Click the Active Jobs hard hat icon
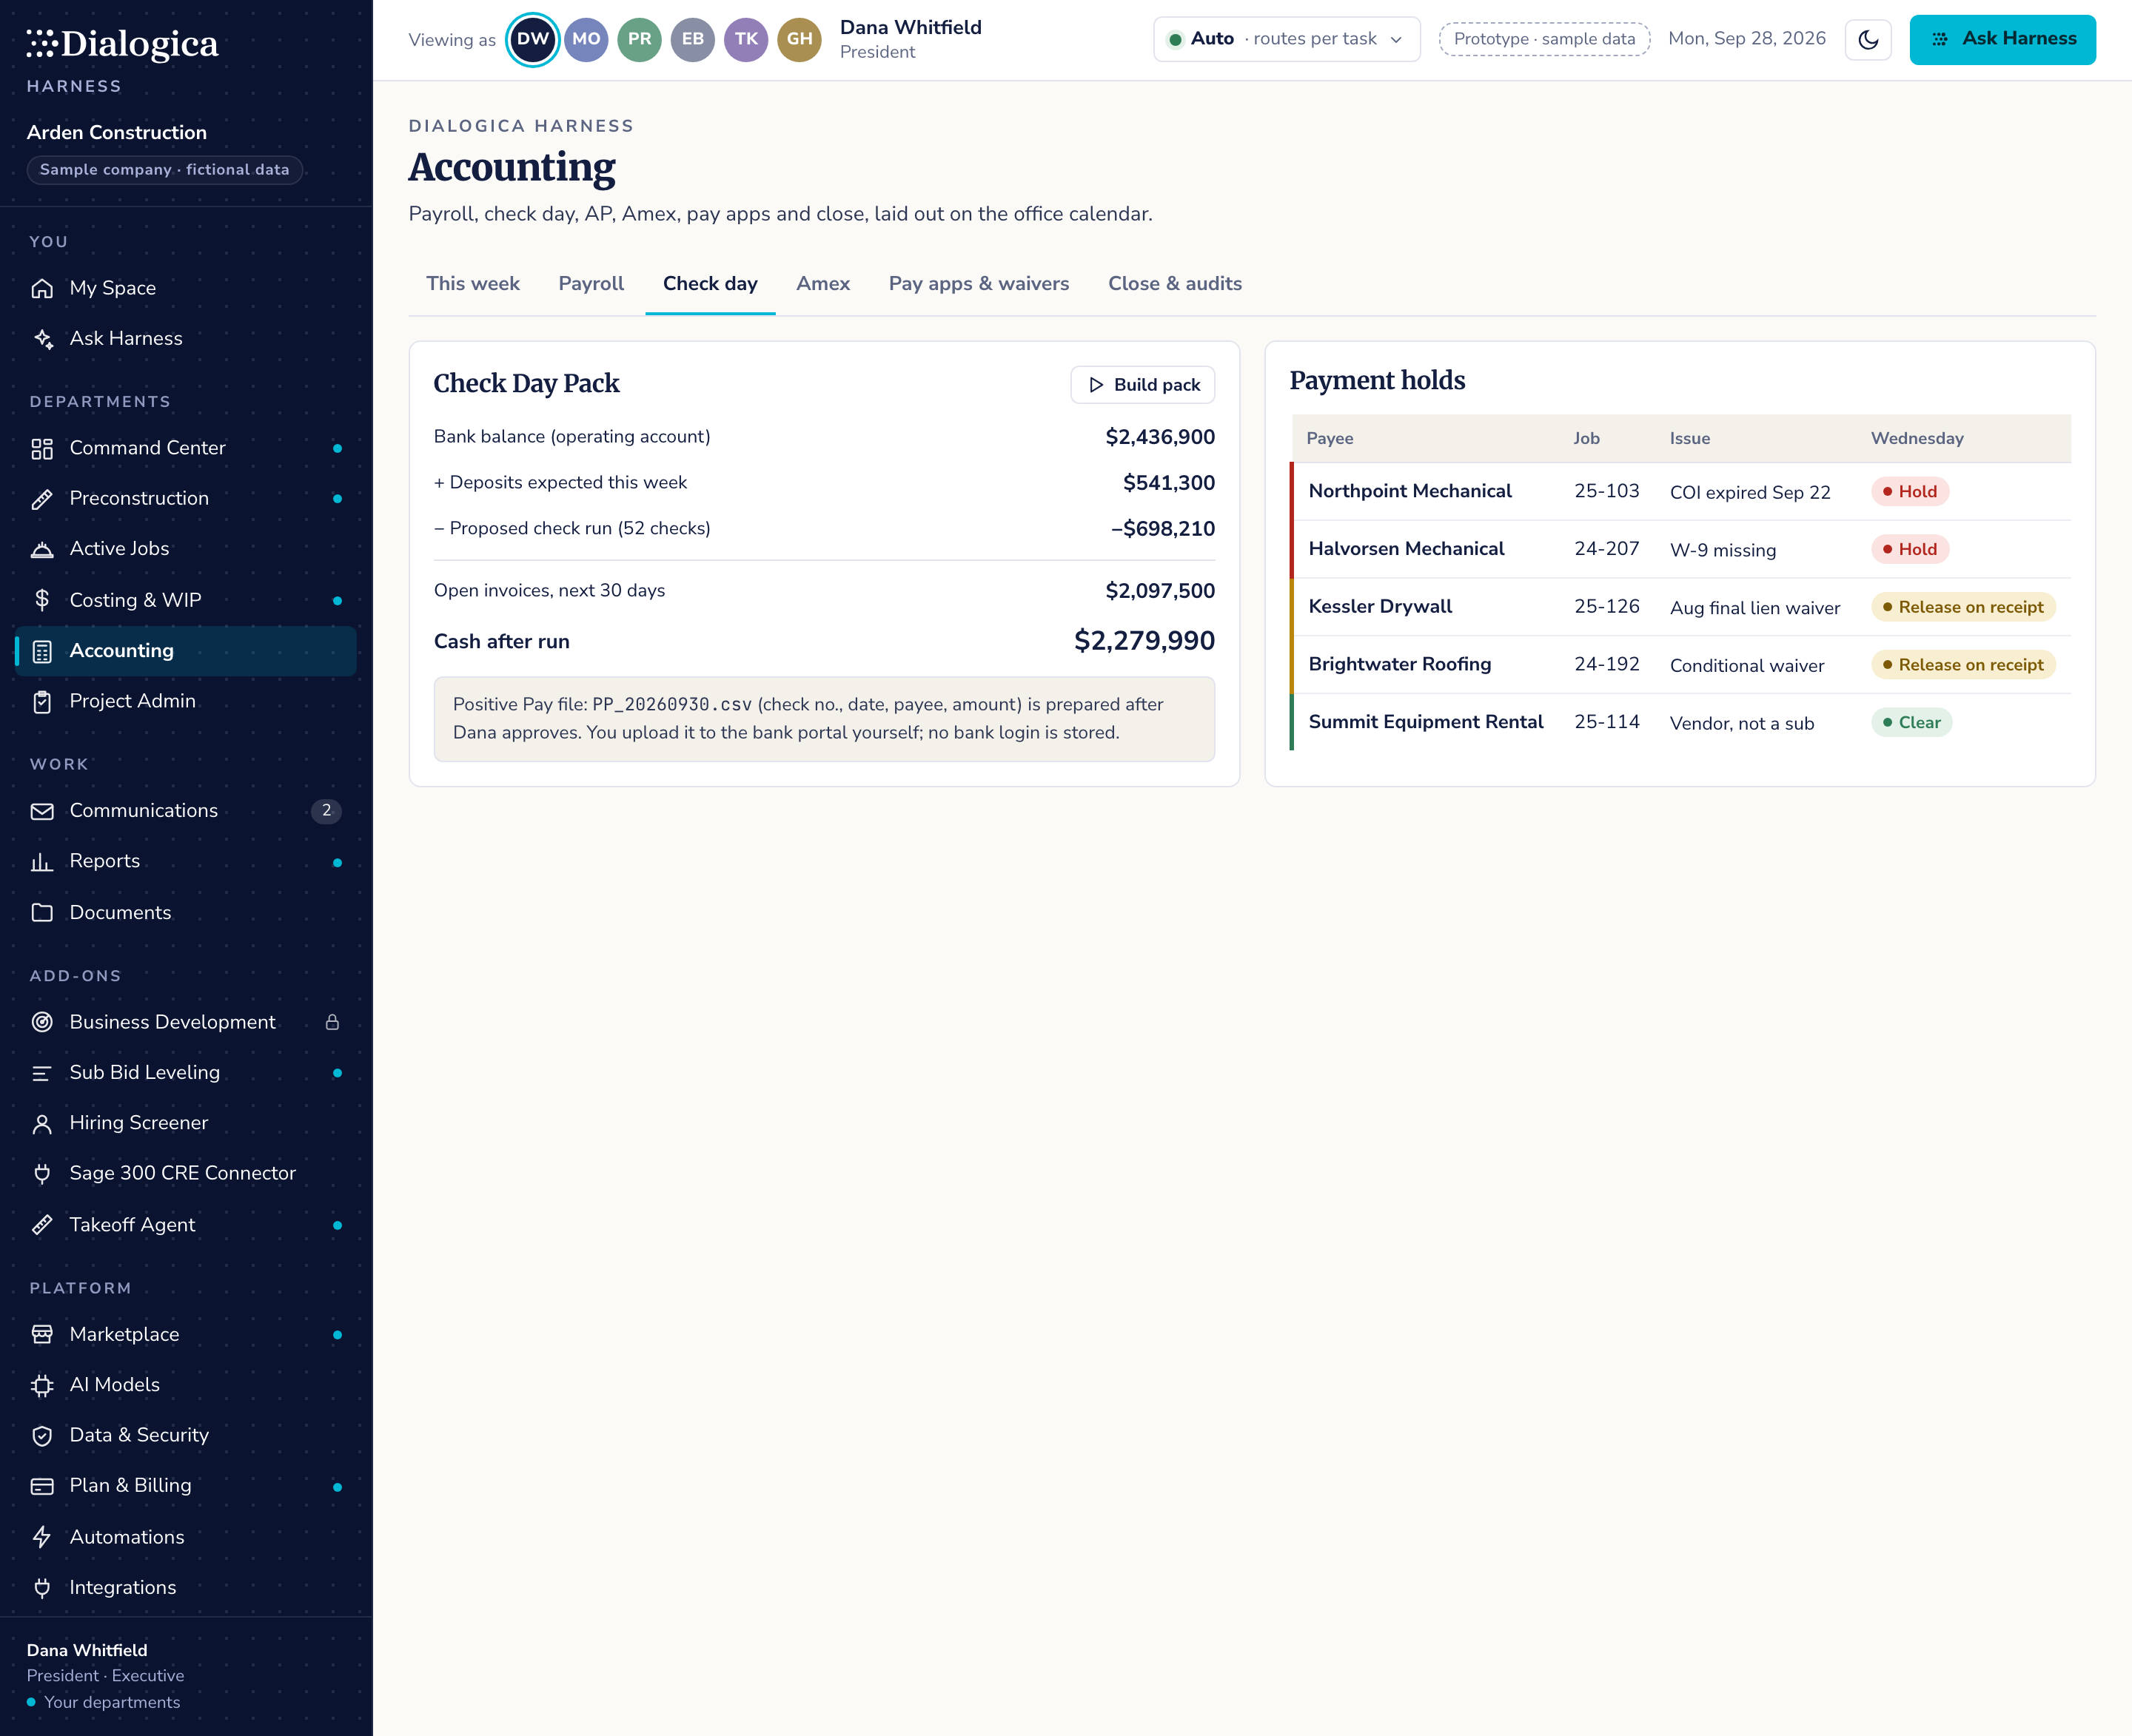The image size is (2132, 1736). click(42, 549)
